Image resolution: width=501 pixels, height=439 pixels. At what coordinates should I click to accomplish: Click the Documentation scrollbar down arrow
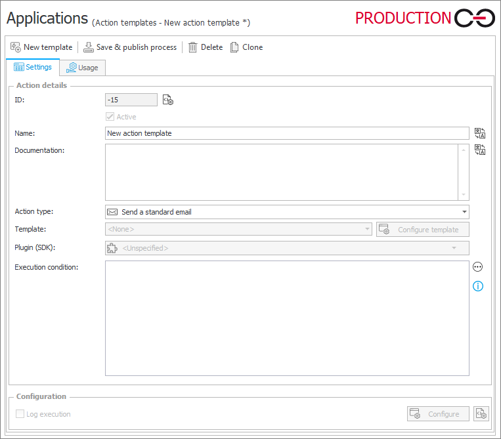(464, 194)
